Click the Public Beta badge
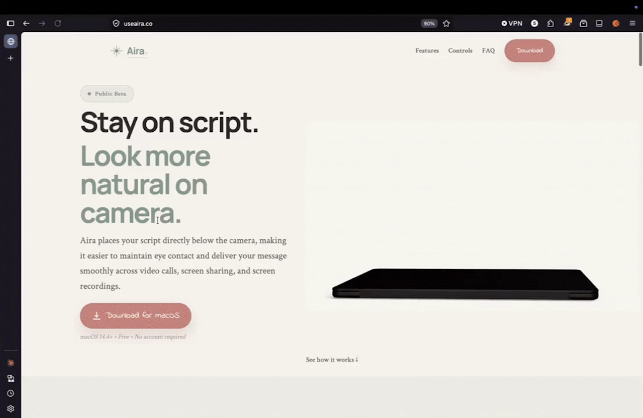This screenshot has width=643, height=418. click(107, 94)
